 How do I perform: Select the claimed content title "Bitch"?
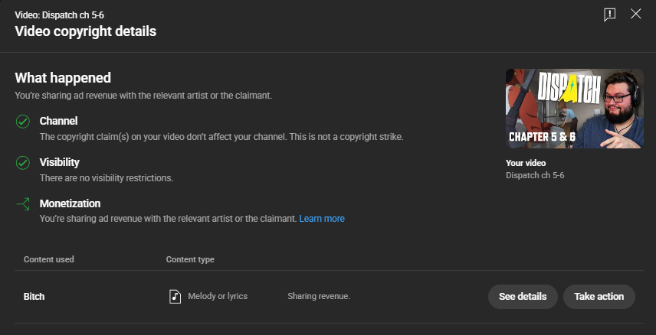pos(34,297)
